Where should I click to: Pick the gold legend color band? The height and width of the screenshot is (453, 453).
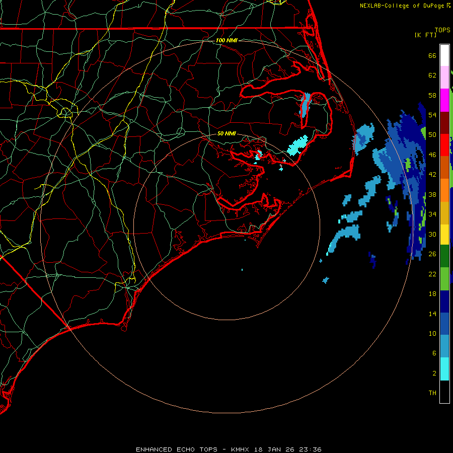coord(444,213)
